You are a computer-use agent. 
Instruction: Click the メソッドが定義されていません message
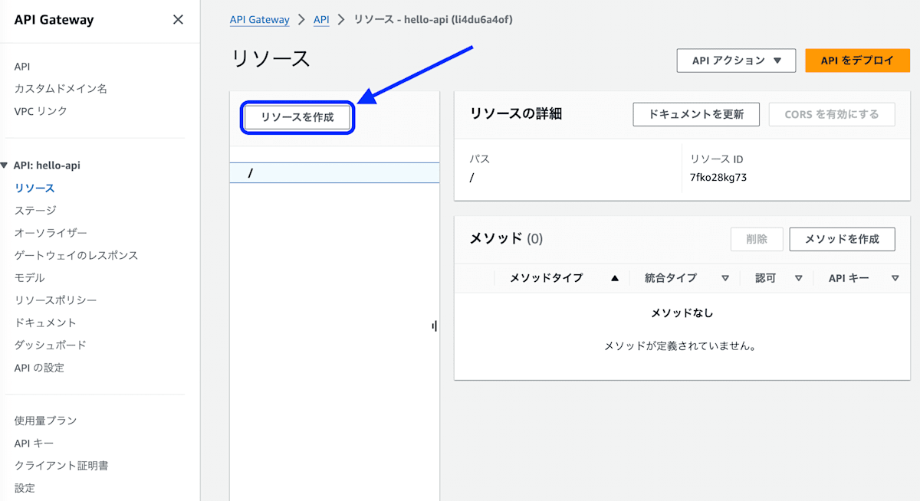click(681, 346)
